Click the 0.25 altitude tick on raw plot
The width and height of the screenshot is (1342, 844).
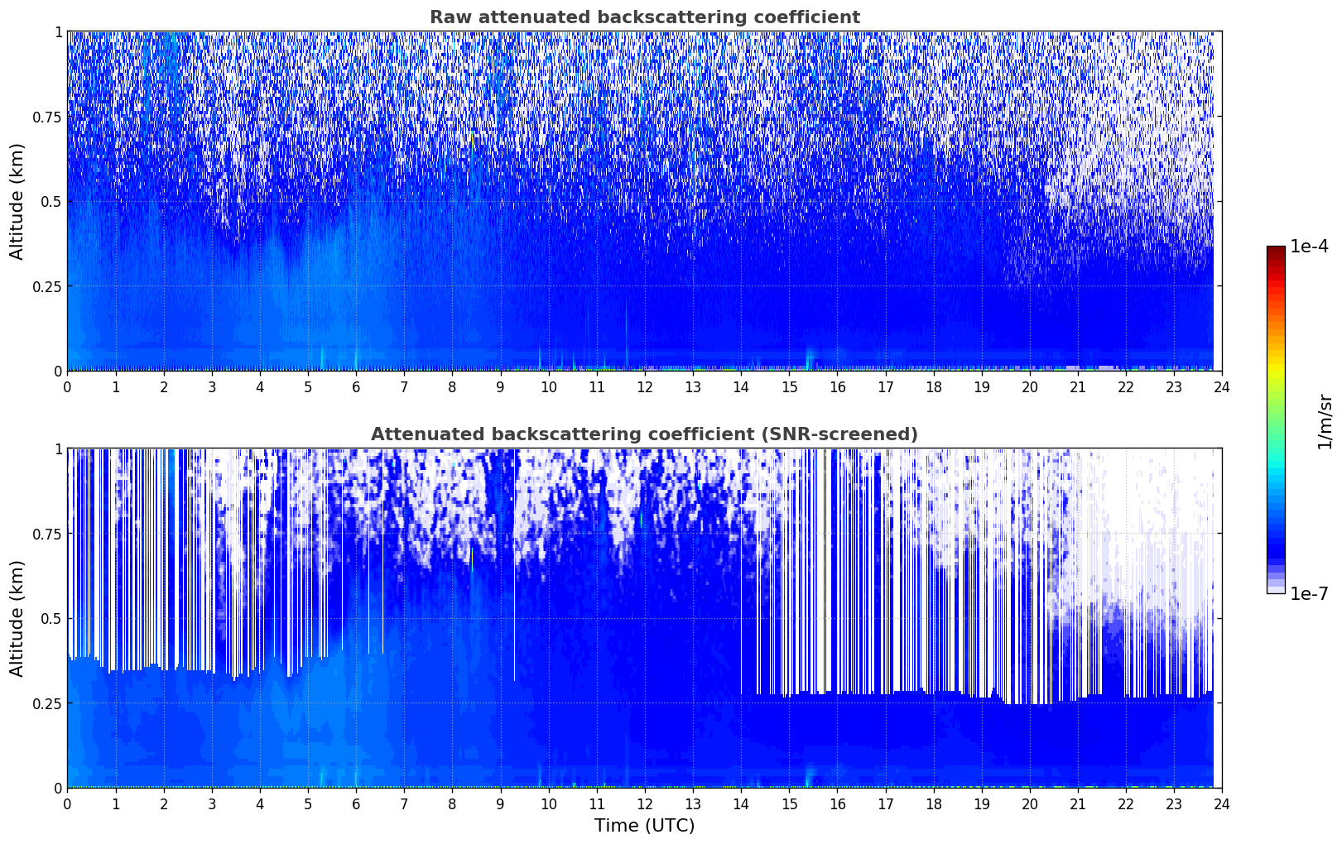[47, 286]
